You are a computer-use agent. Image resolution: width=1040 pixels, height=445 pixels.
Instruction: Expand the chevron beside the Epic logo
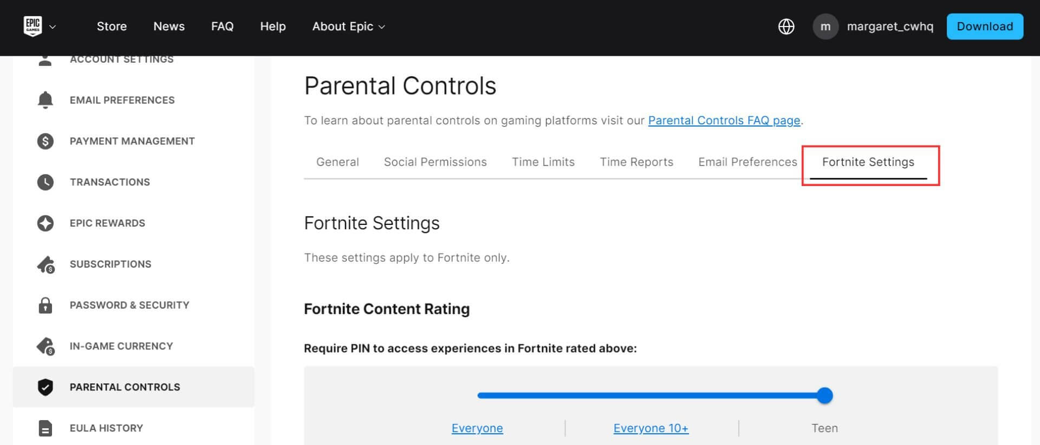(53, 27)
